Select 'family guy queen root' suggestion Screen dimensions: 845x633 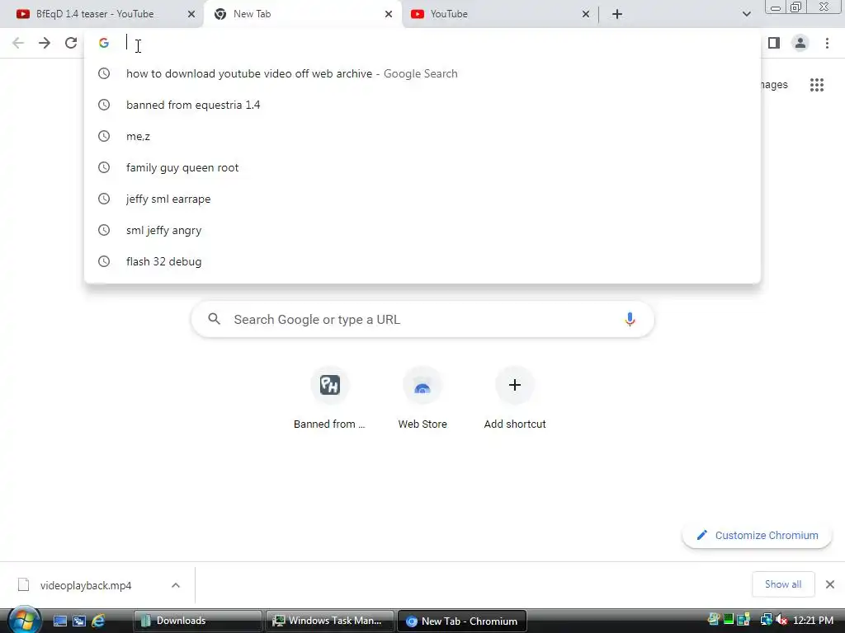422,167
